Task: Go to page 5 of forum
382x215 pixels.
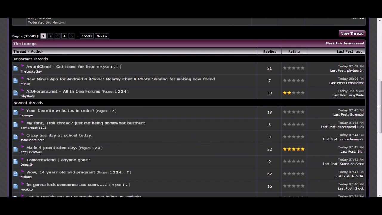Action: (71, 36)
